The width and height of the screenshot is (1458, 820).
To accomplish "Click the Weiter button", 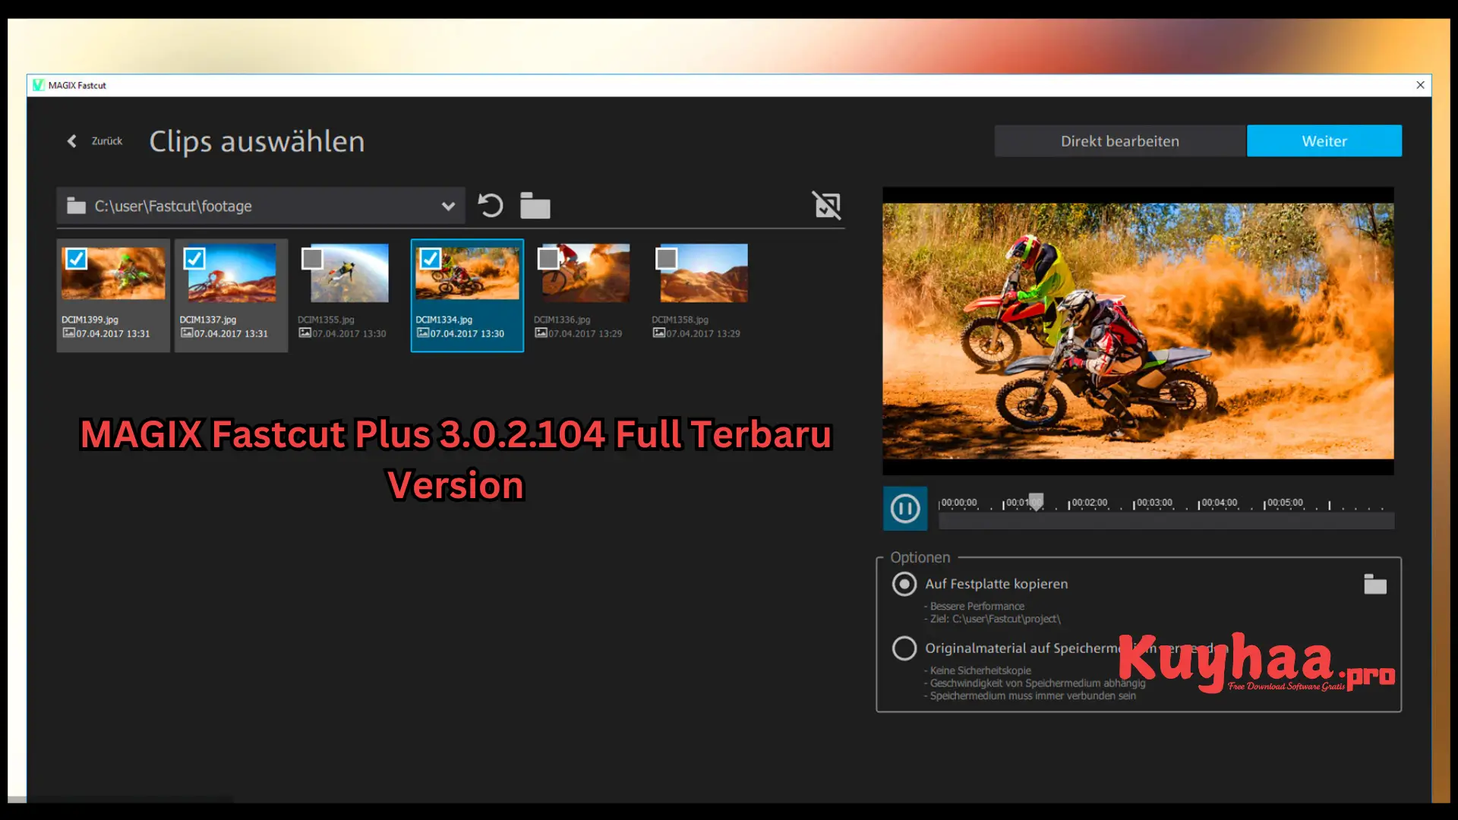I will [1324, 141].
